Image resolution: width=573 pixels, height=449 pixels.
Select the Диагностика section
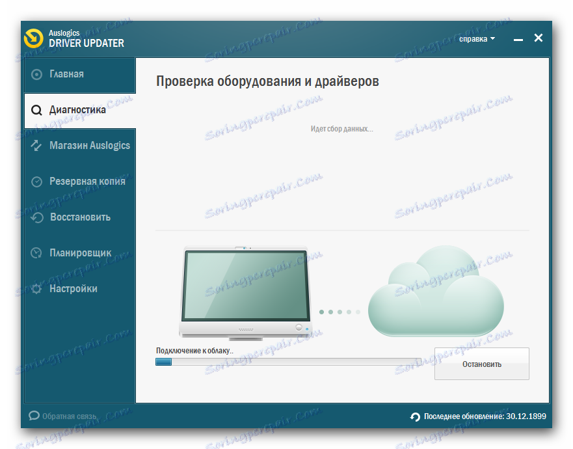[80, 111]
